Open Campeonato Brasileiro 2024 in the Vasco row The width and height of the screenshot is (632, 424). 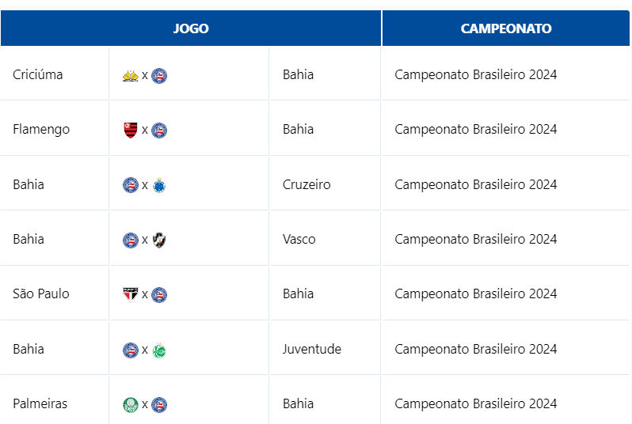[x=475, y=239]
